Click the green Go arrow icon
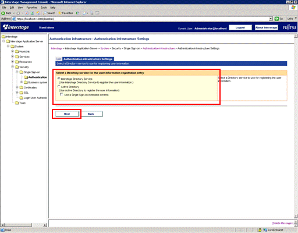 276,19
